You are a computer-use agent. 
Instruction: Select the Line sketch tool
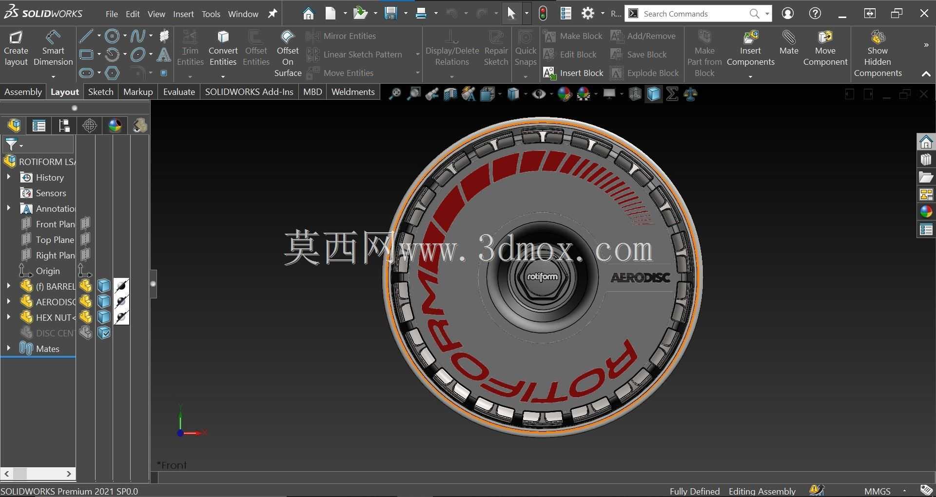[x=86, y=36]
